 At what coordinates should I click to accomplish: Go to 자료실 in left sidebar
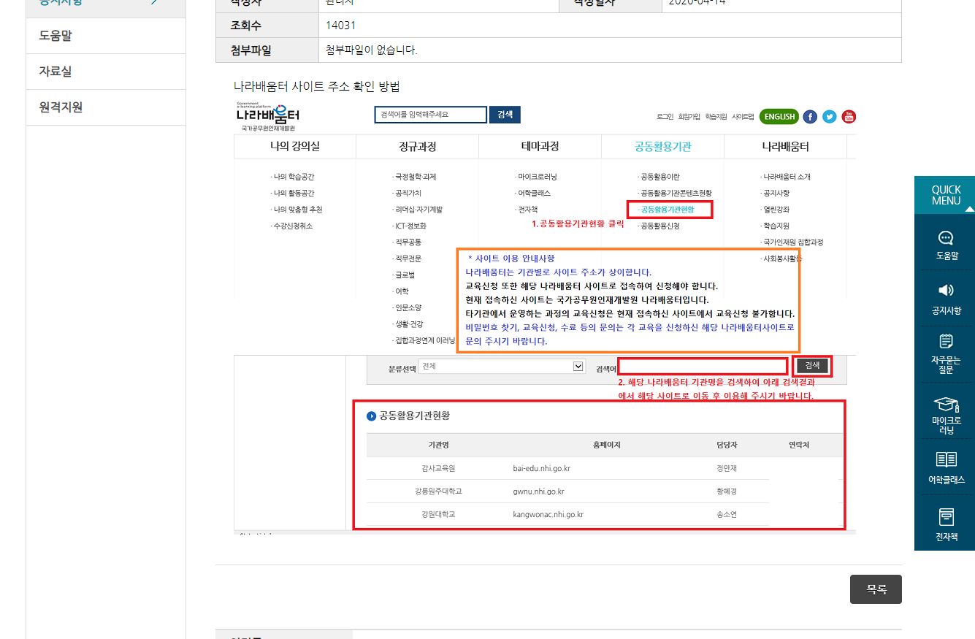point(106,72)
